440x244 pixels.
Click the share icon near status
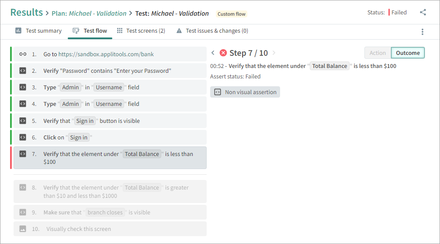(423, 12)
